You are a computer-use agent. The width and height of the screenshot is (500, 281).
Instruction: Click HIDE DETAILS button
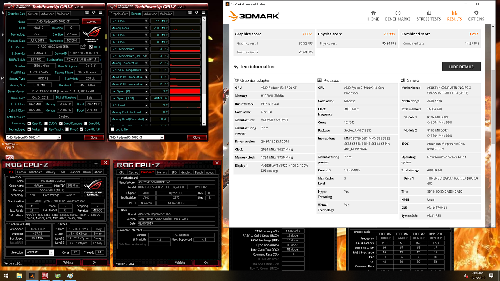(461, 67)
